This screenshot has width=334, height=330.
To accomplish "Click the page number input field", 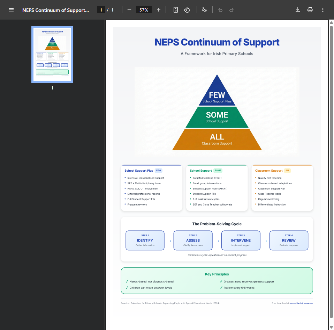I will [x=101, y=10].
